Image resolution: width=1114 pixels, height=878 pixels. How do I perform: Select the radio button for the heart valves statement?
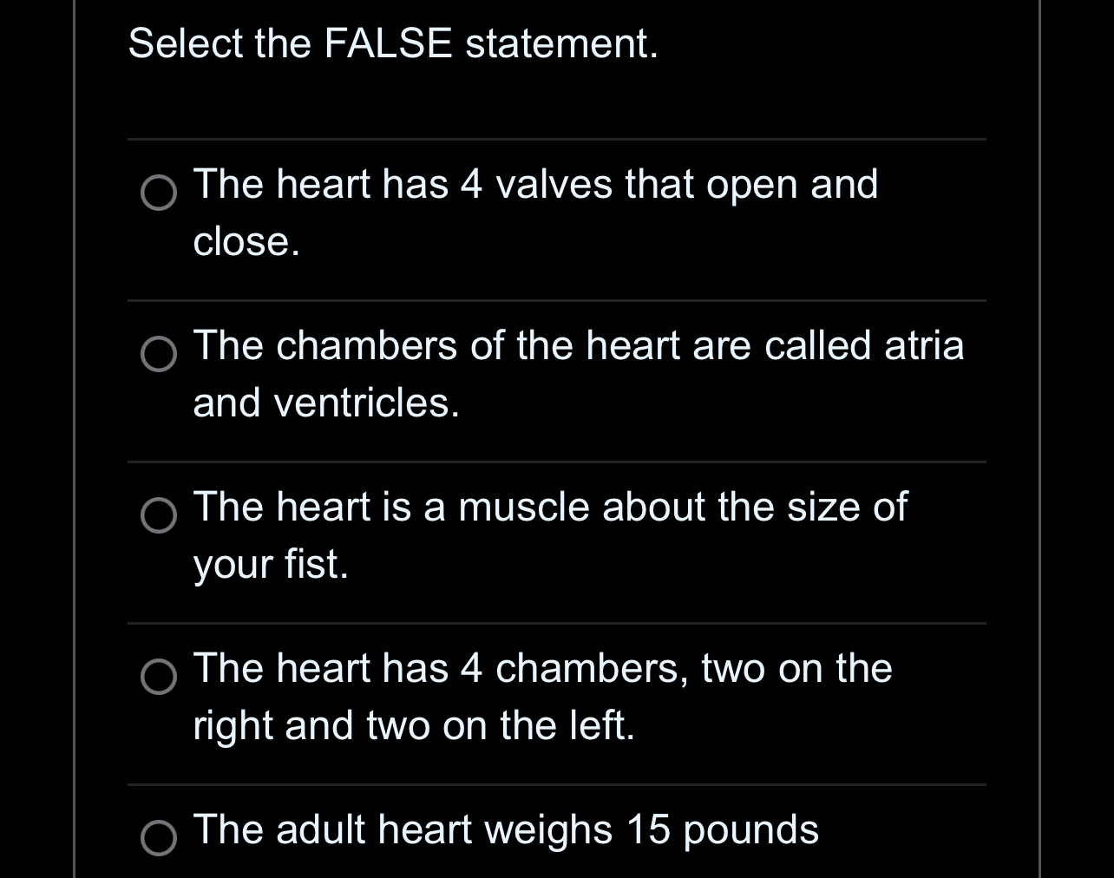click(x=159, y=194)
